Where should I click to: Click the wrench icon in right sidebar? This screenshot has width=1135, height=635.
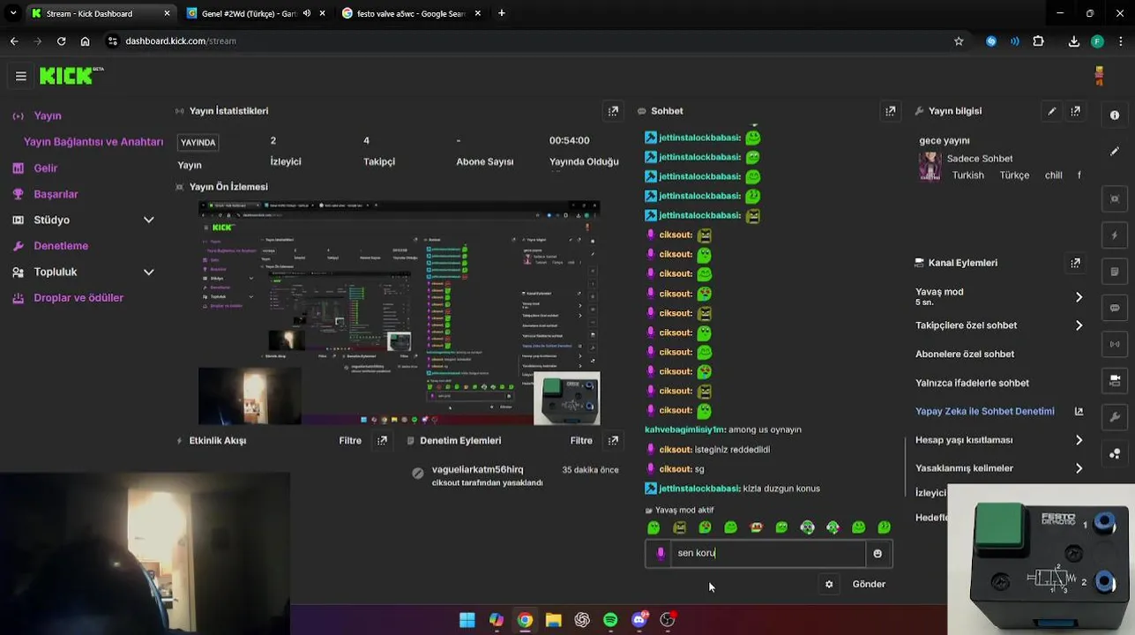(1115, 417)
